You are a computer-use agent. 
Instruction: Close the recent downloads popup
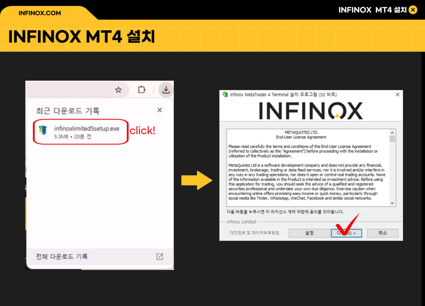click(x=160, y=110)
